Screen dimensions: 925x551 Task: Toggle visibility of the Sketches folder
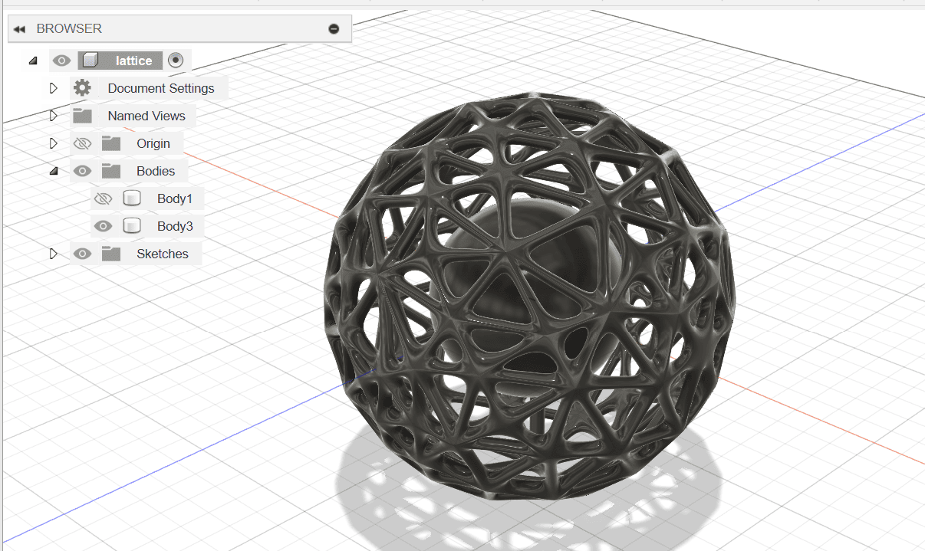pyautogui.click(x=82, y=254)
